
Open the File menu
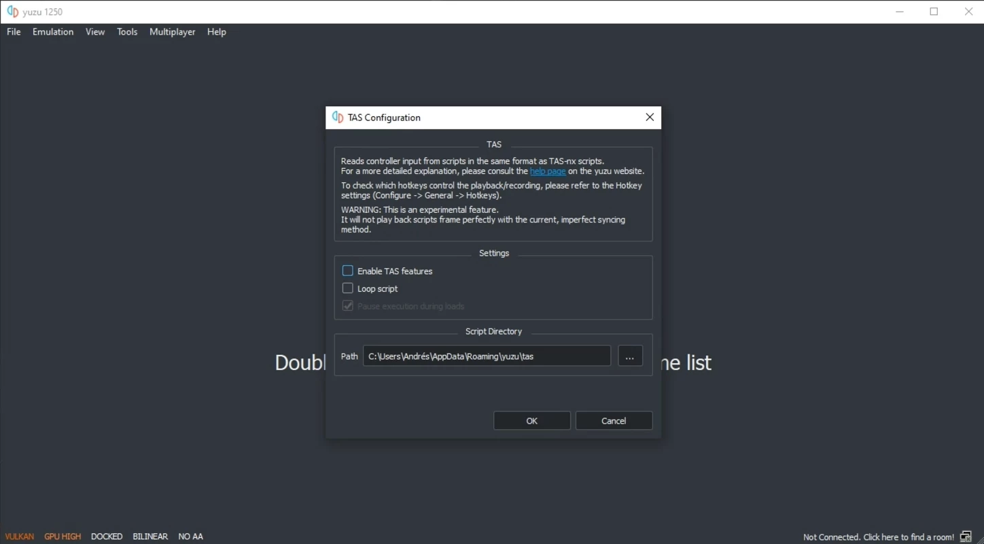[14, 32]
